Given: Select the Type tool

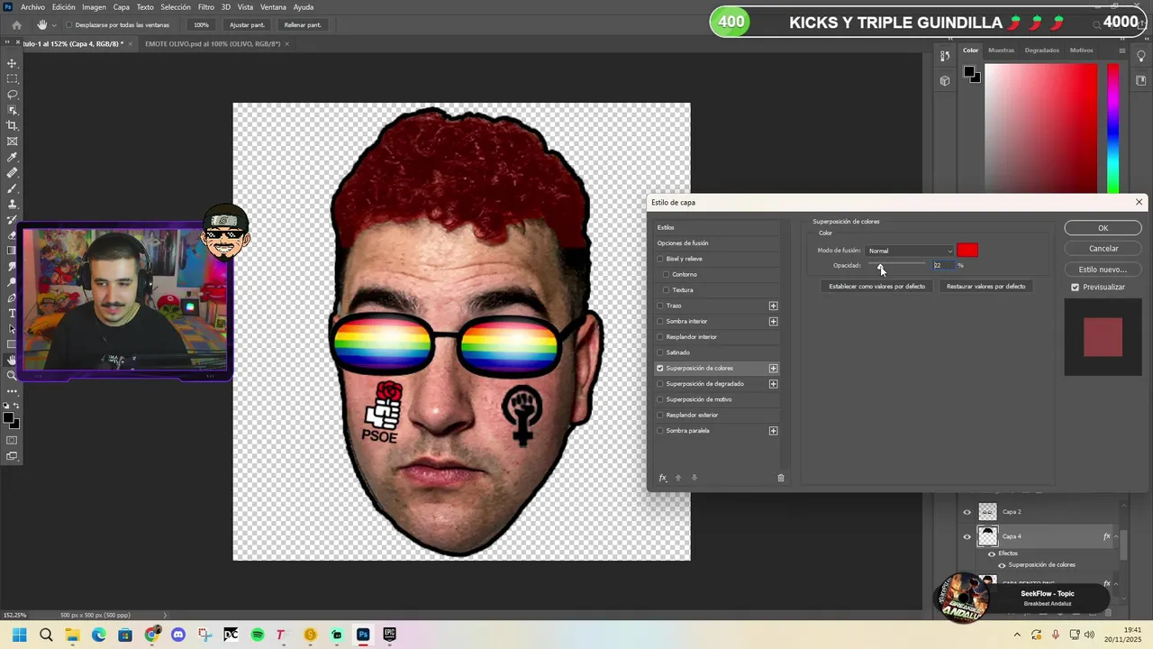Looking at the screenshot, I should point(13,314).
